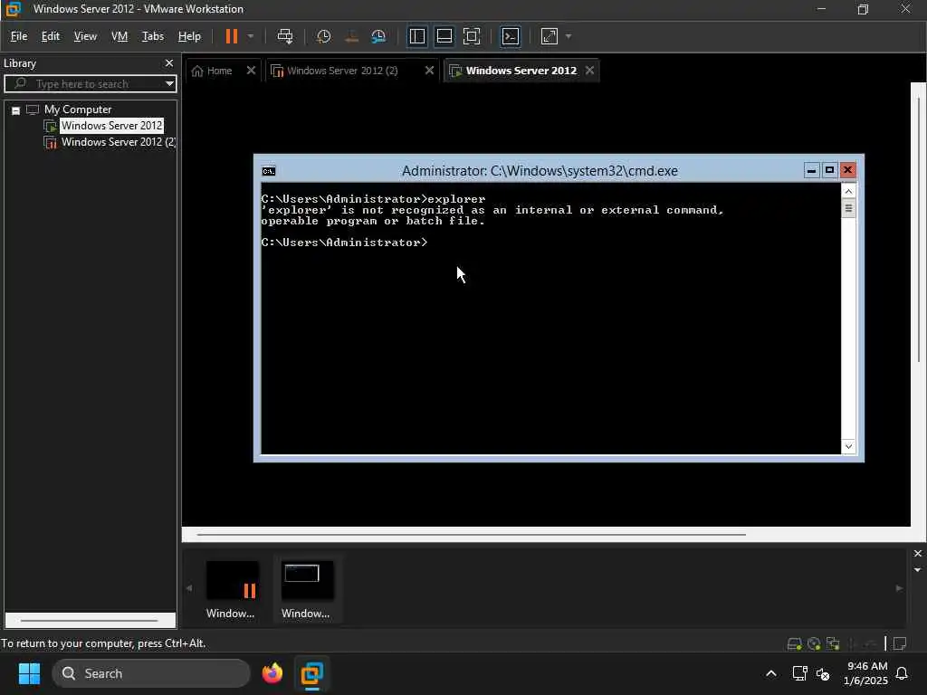Image resolution: width=927 pixels, height=695 pixels.
Task: Open the Edit menu
Action: pyautogui.click(x=51, y=36)
